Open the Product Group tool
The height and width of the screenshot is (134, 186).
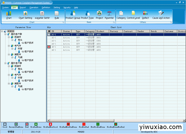[x=73, y=15]
